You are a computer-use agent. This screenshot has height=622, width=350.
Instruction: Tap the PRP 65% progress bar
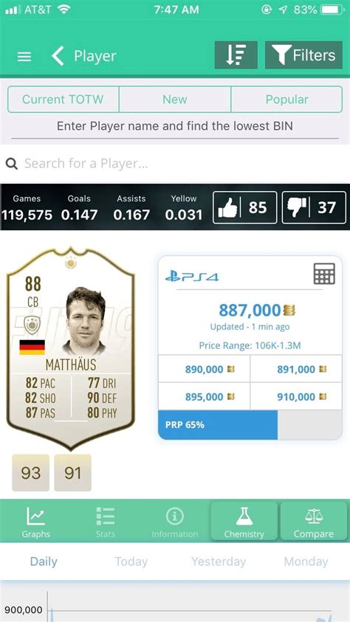click(x=250, y=425)
